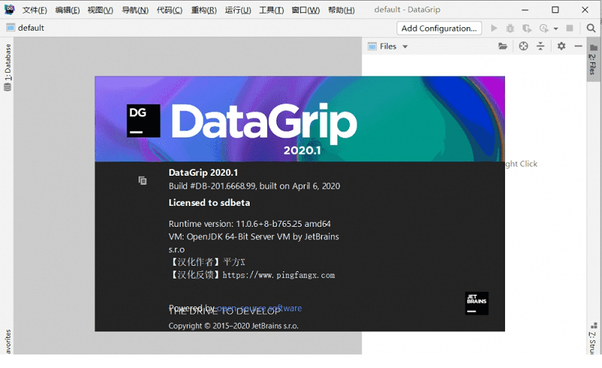Click the Collapse All icon in Files panel
This screenshot has height=368, width=602.
pyautogui.click(x=540, y=47)
